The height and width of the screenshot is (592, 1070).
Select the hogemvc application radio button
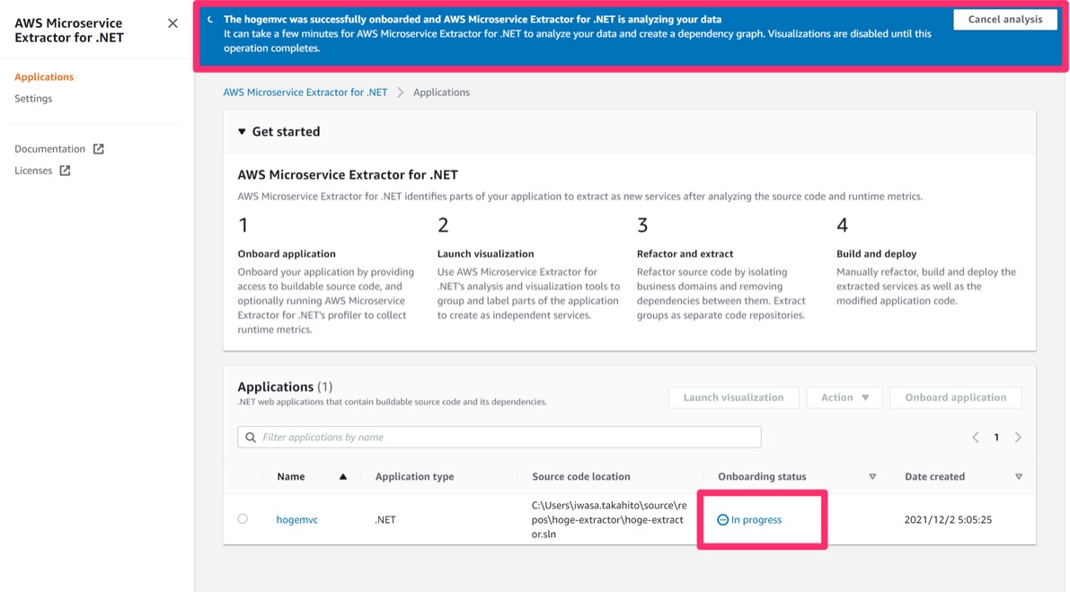point(243,519)
